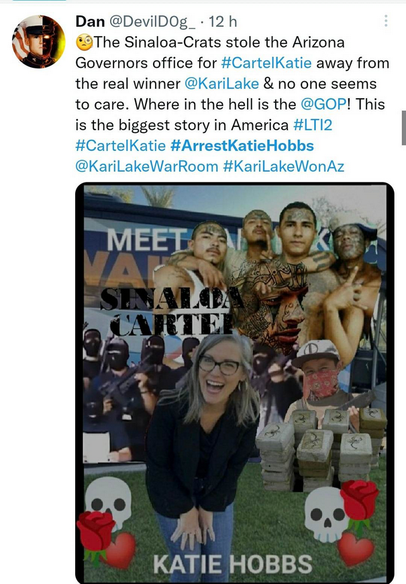Viewport: 406px width, 584px height.
Task: Open the @DevilD0g_ handle link
Action: pyautogui.click(x=154, y=21)
